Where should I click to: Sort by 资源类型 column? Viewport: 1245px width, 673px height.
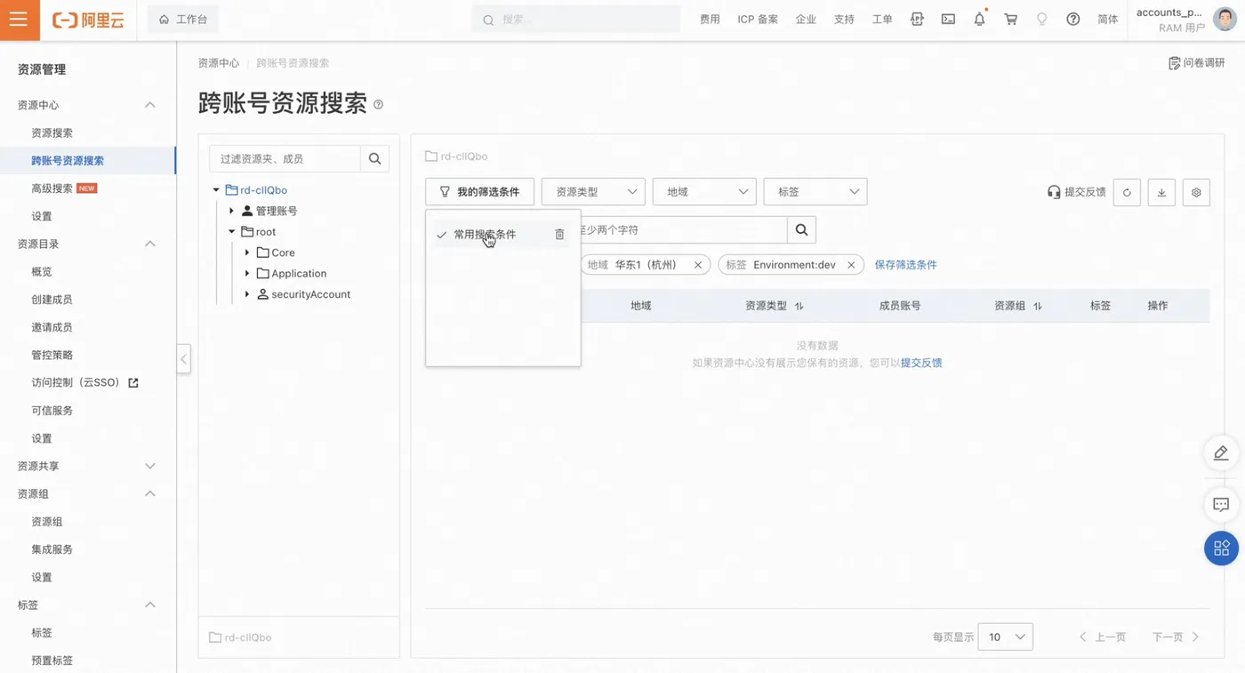click(x=799, y=306)
